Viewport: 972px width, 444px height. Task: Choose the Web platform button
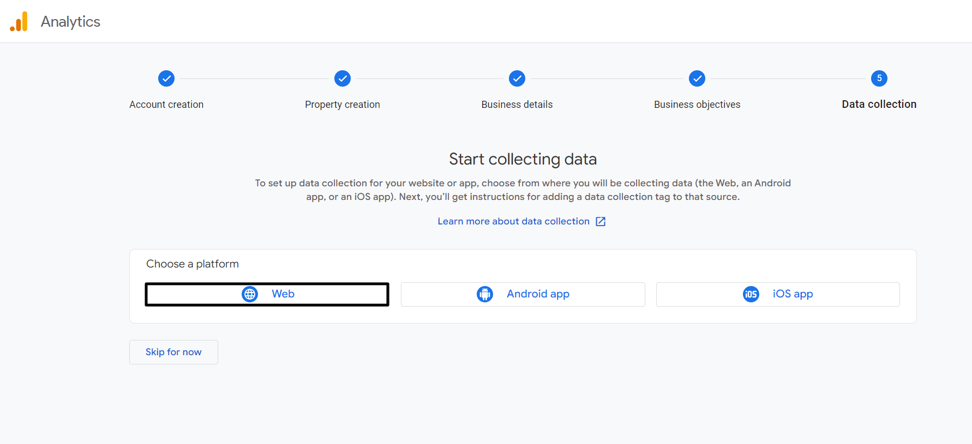pos(267,294)
